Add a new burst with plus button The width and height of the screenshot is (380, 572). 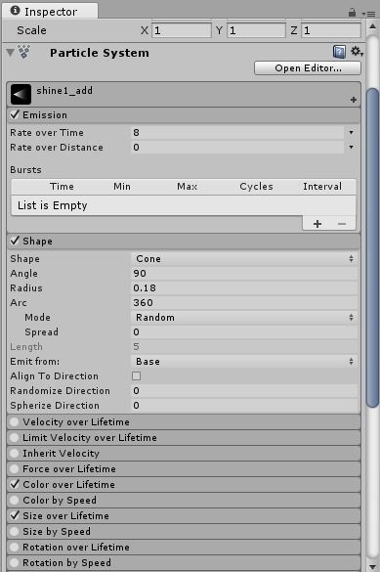click(x=317, y=224)
